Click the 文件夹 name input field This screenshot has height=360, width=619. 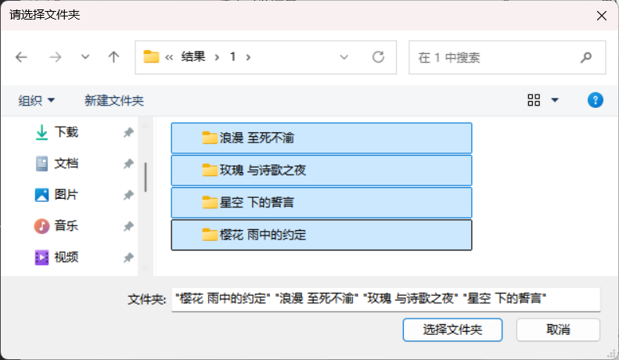pos(386,299)
